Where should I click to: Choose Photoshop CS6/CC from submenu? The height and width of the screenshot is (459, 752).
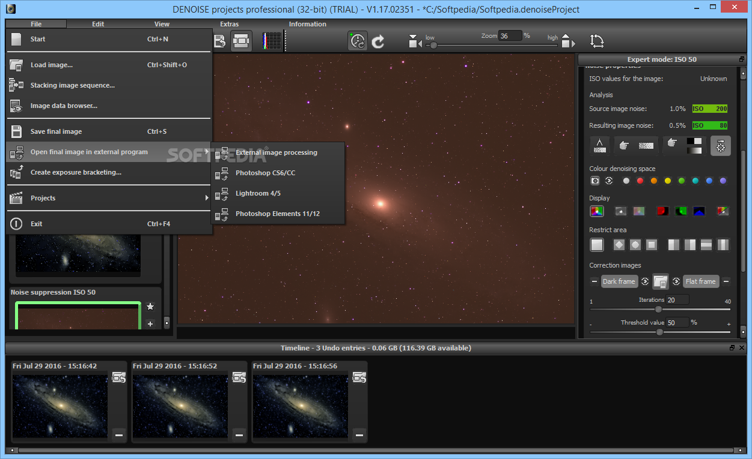tap(278, 173)
